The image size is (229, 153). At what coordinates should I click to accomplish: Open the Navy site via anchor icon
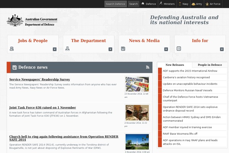tap(180, 4)
